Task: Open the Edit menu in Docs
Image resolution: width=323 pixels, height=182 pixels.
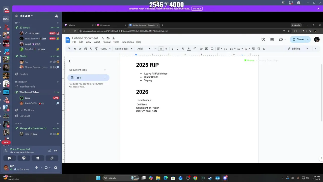Action: pos(81,42)
